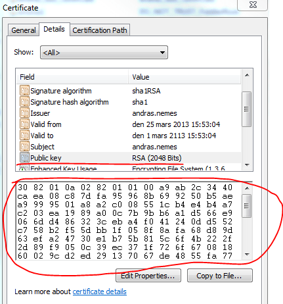Click the Public key field icon
Viewport: 283px width, 304px height.
tap(24, 158)
